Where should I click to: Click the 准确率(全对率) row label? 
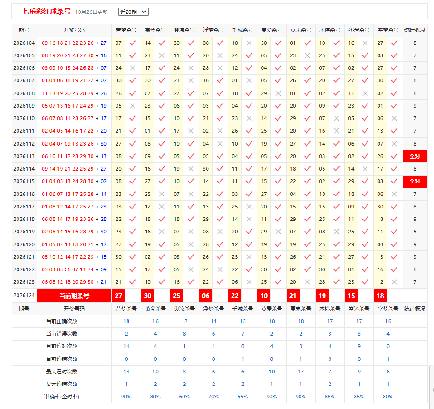coord(61,397)
